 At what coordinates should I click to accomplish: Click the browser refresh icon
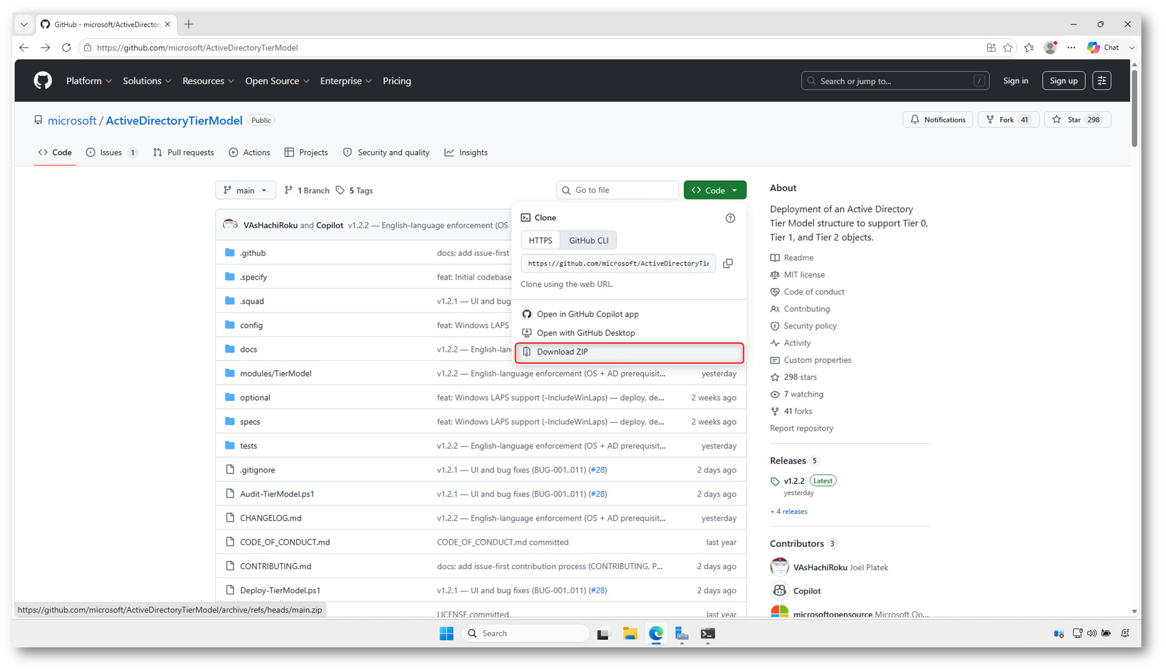pyautogui.click(x=66, y=48)
